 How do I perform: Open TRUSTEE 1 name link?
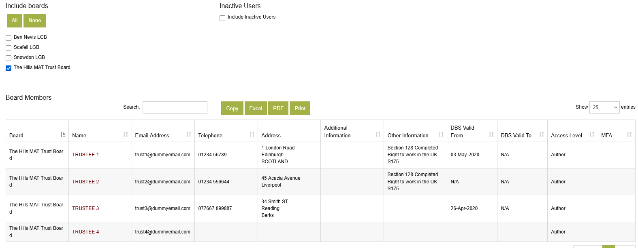pos(85,155)
